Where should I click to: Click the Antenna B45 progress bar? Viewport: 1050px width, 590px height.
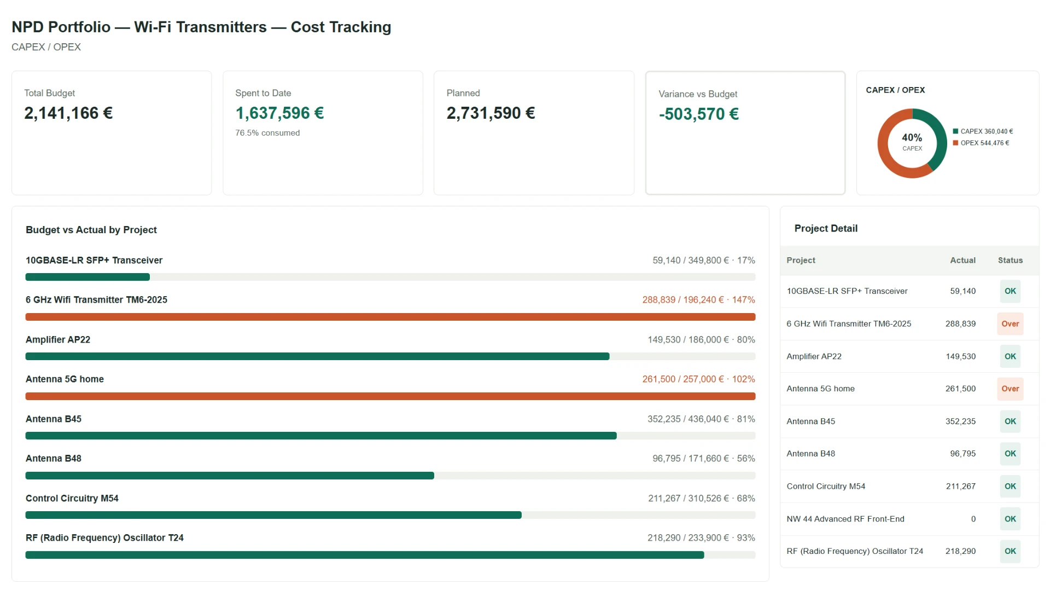click(x=390, y=436)
